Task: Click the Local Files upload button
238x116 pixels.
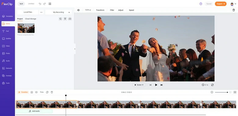Action: click(x=28, y=12)
